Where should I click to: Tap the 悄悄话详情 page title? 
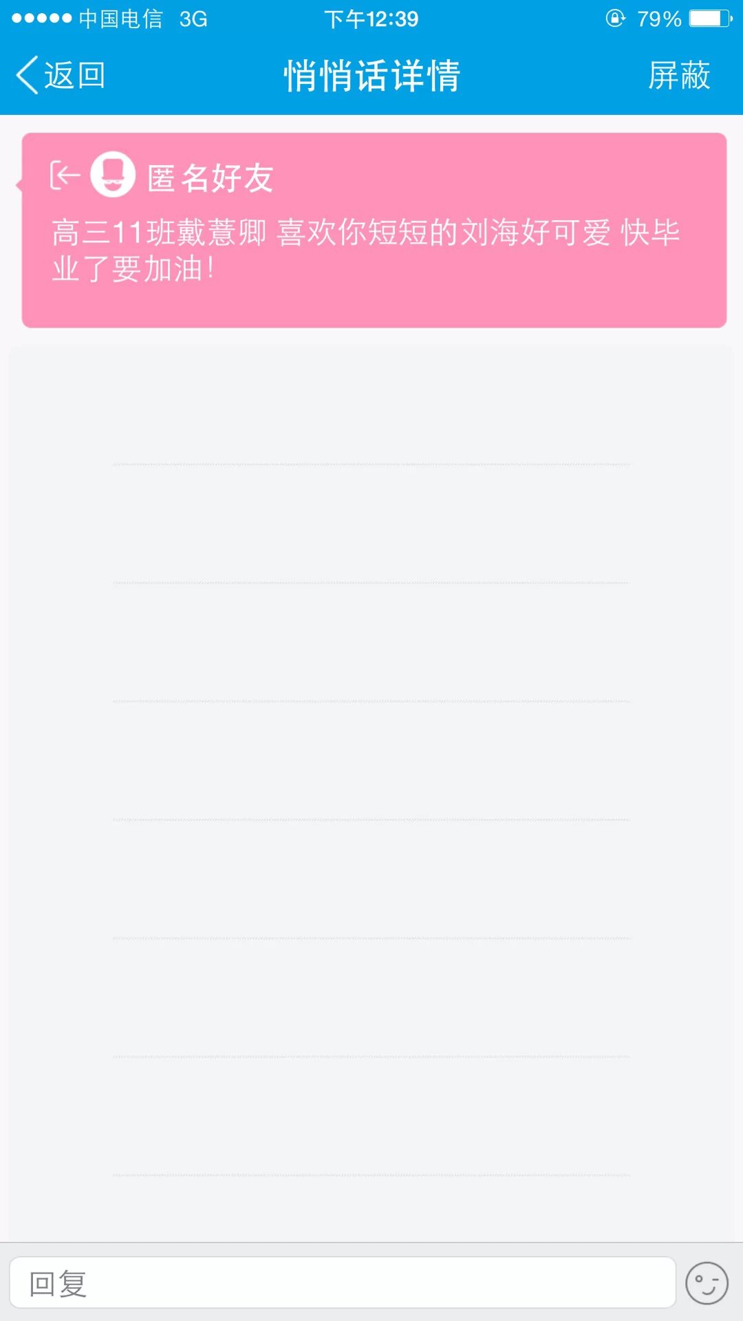click(x=371, y=75)
